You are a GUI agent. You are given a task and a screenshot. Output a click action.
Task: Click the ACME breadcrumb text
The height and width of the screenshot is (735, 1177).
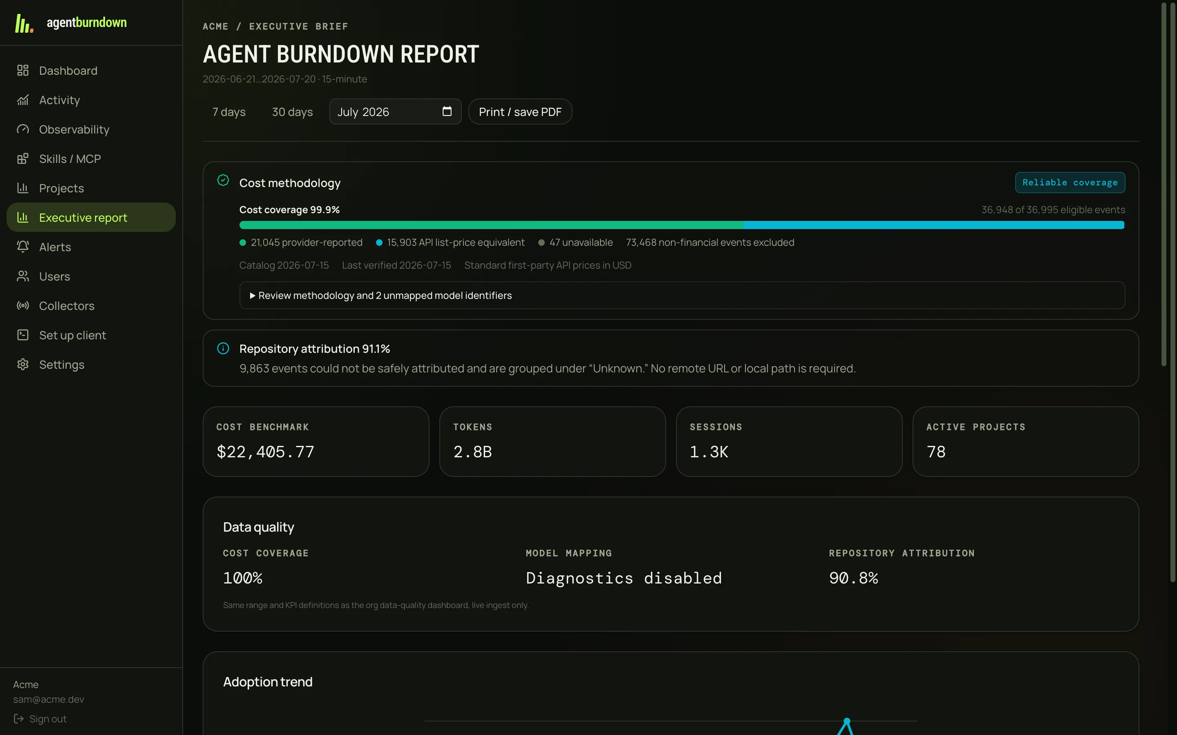pyautogui.click(x=215, y=26)
